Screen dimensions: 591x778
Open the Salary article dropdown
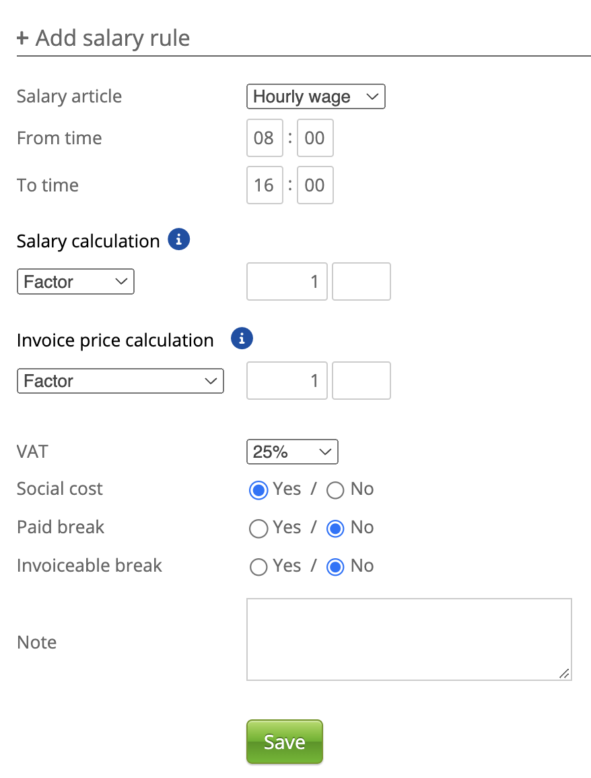[x=316, y=96]
